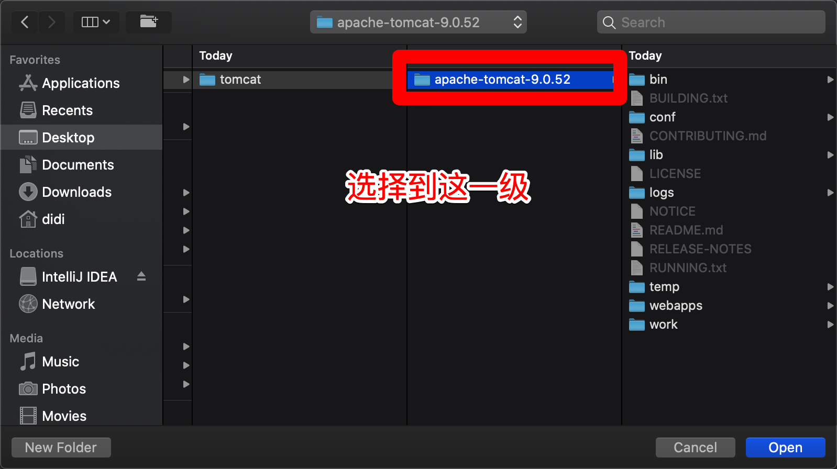Expand the conf folder arrow
Screen dimensions: 837x469
830,117
